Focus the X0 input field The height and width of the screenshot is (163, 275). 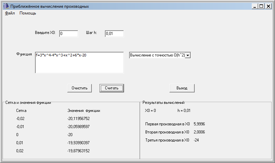point(69,34)
